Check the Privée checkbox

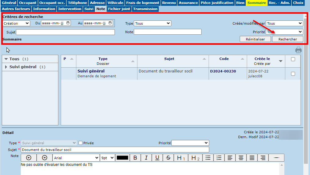point(81,143)
